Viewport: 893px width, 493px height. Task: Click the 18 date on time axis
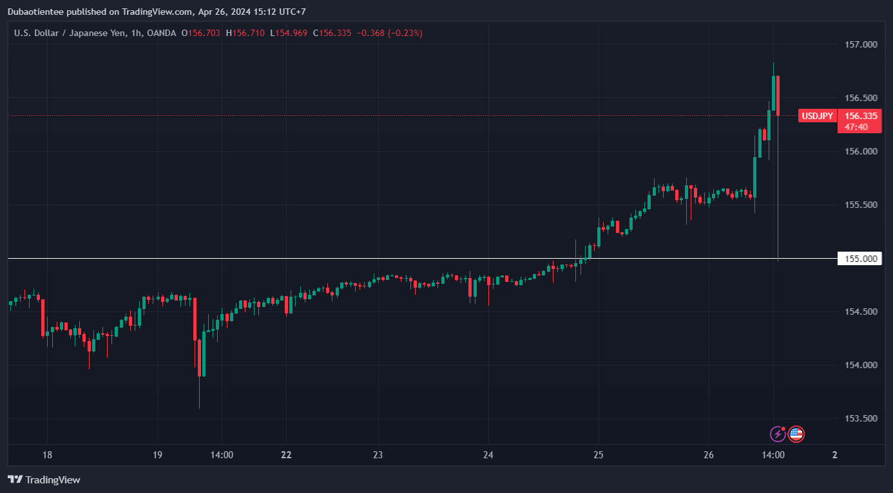tap(47, 455)
